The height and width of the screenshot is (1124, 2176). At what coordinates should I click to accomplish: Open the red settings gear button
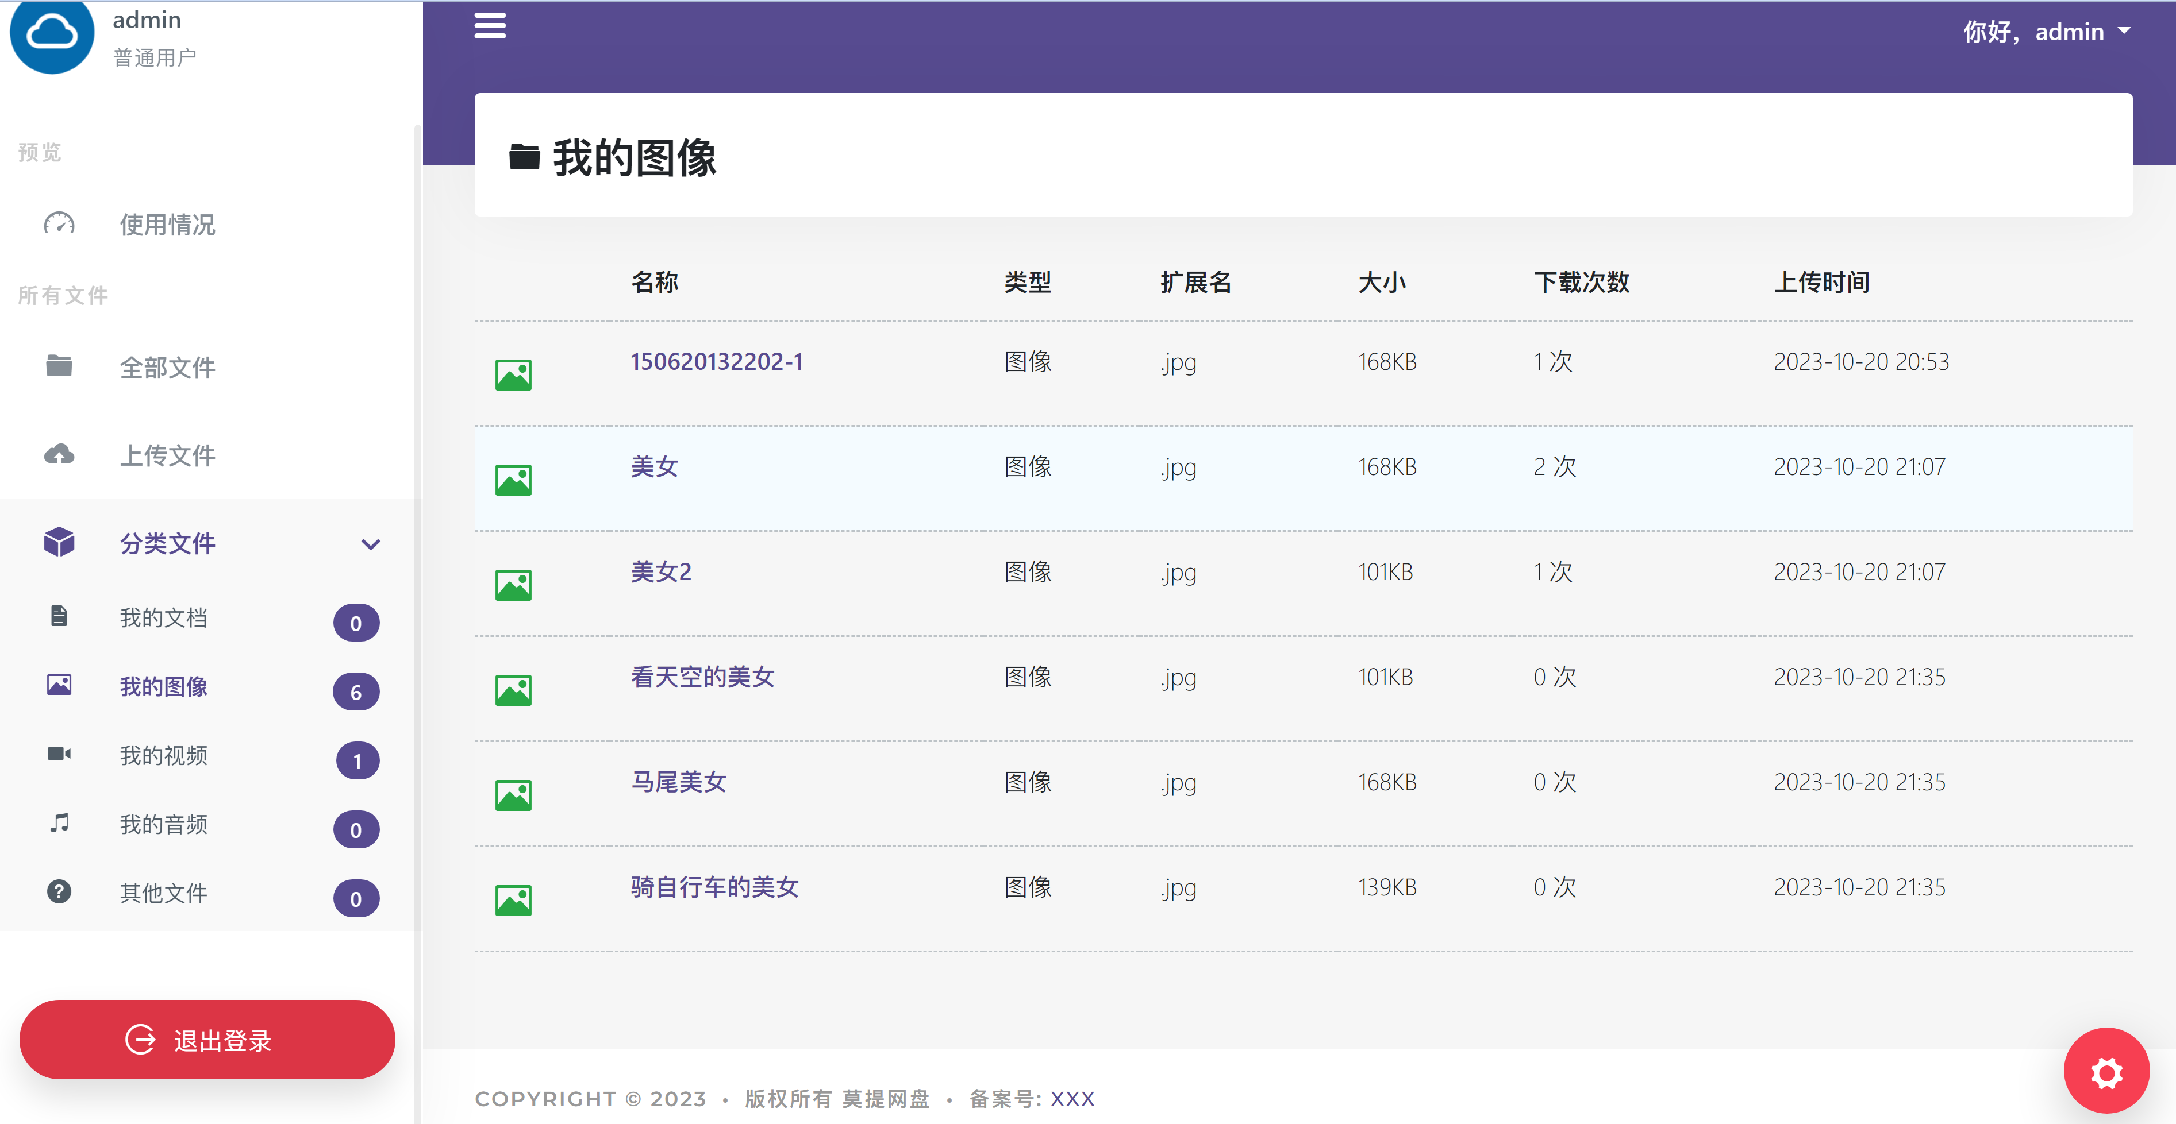[x=2106, y=1071]
